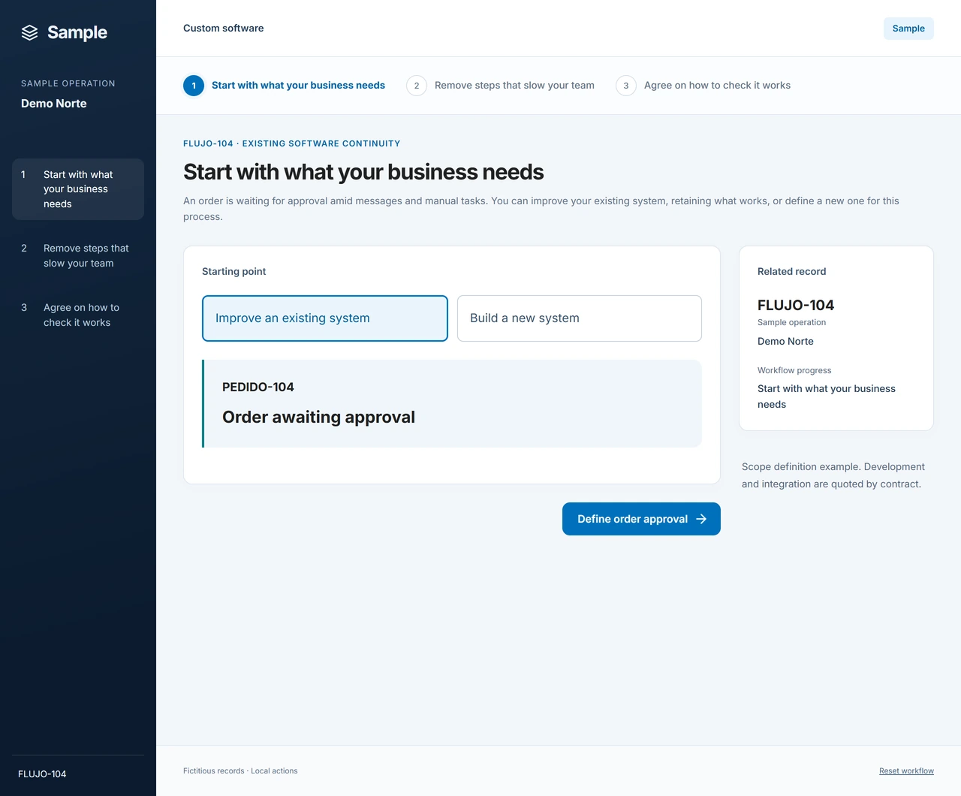Open sidebar step 1 Start with what your business needs
Screen dimensions: 961x796
[x=78, y=189]
